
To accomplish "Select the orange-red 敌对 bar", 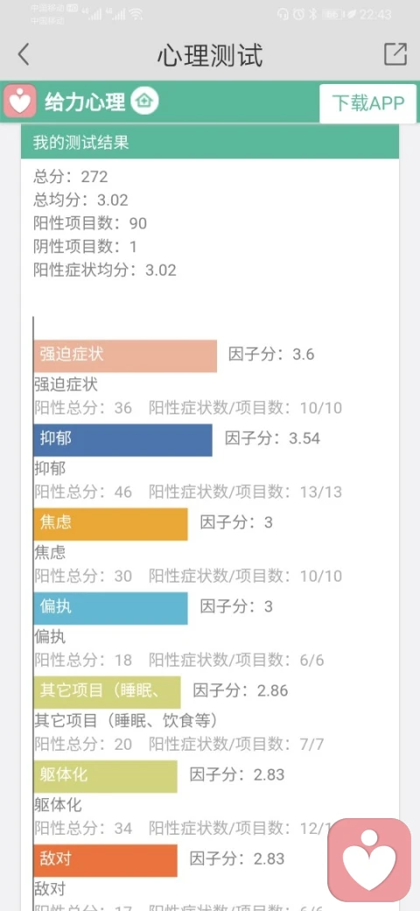I will tap(106, 860).
